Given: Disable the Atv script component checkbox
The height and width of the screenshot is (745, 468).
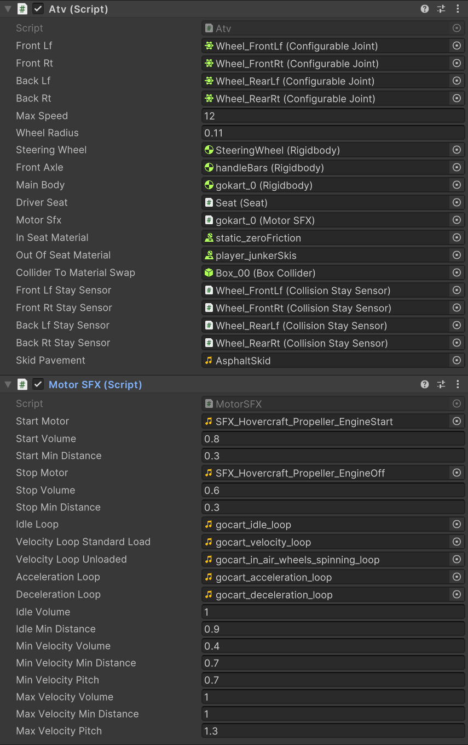Looking at the screenshot, I should [38, 9].
